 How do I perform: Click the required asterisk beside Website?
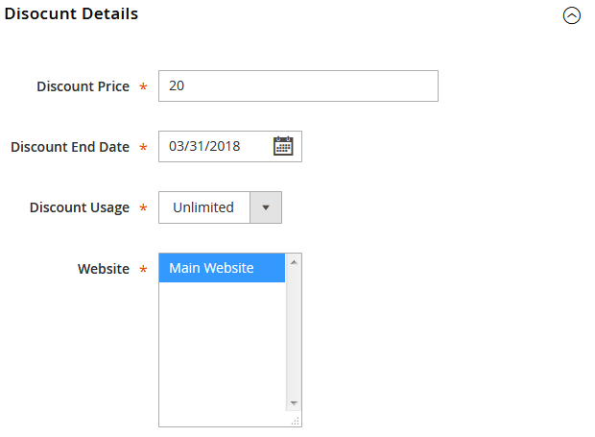[x=144, y=270]
